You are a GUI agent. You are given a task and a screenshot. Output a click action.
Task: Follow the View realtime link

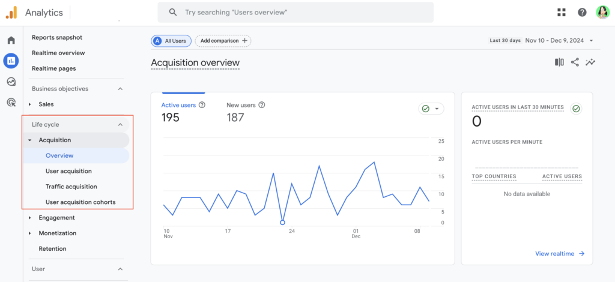(560, 254)
